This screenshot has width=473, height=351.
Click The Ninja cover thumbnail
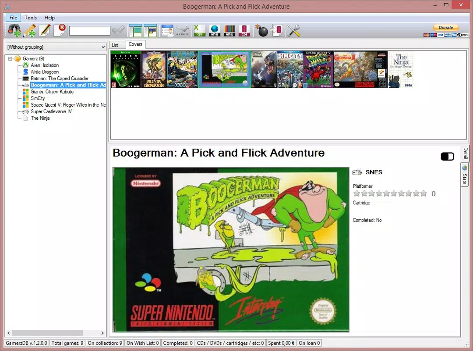[x=401, y=69]
